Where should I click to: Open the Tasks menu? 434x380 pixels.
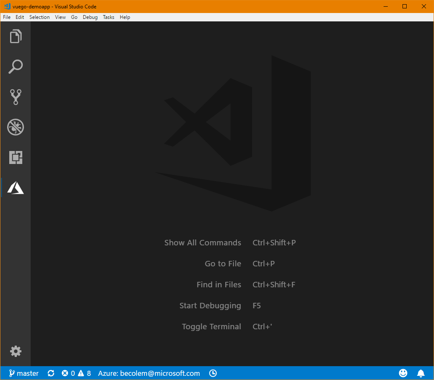click(108, 17)
